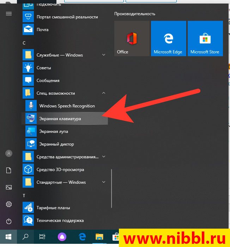Expand the Служебные — Windows folder chevron
The width and height of the screenshot is (230, 247).
tap(104, 55)
